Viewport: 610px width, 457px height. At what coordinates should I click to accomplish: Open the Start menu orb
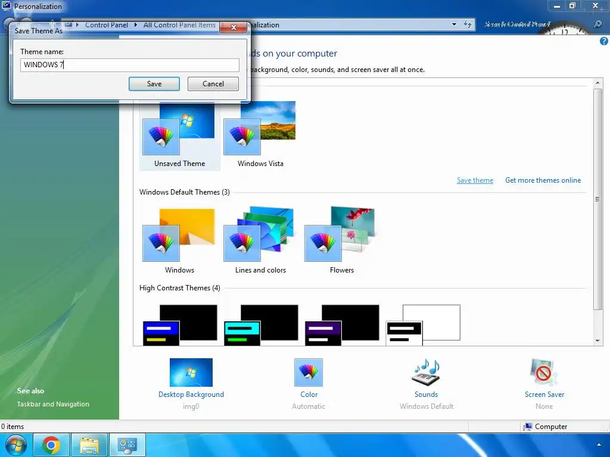pyautogui.click(x=16, y=445)
